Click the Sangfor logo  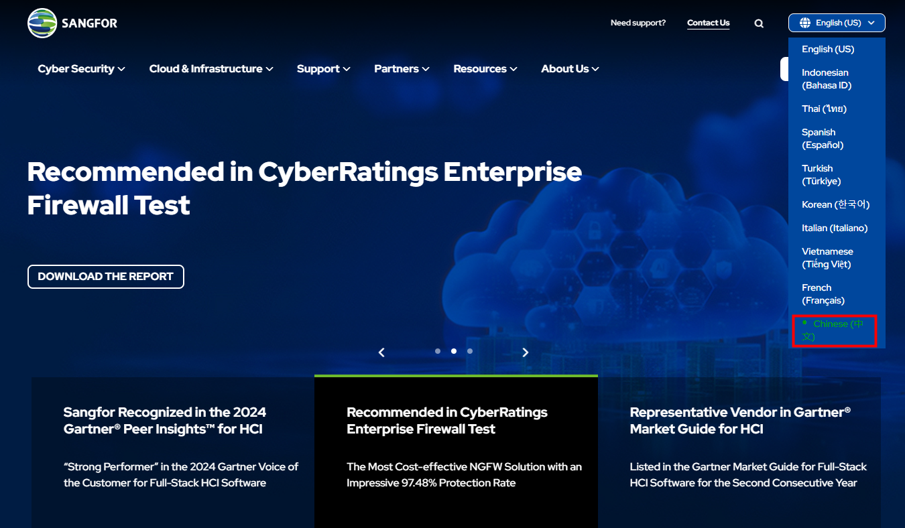[72, 23]
